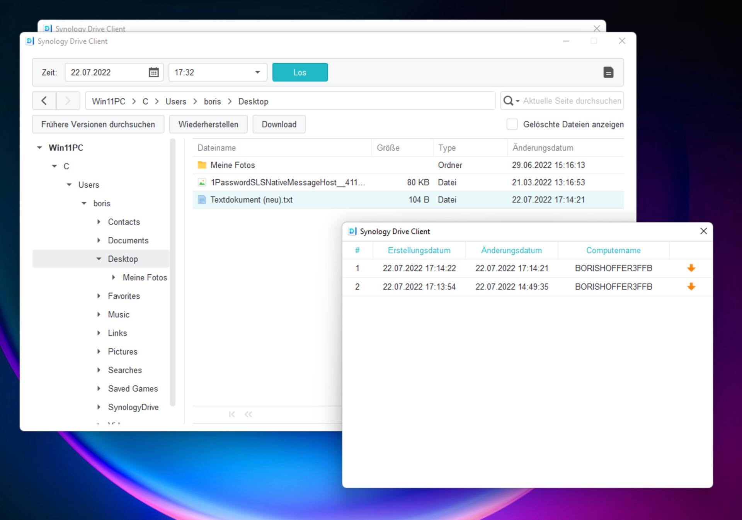Click Frühere Versionen durchsuchen
The image size is (742, 520).
(98, 124)
